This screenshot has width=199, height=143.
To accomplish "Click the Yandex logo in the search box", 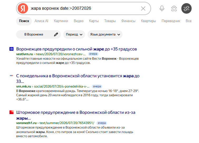I will [x=23, y=8].
